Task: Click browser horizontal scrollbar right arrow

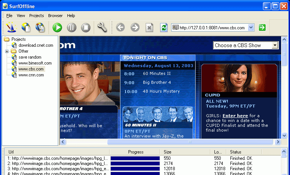Action: (278, 142)
